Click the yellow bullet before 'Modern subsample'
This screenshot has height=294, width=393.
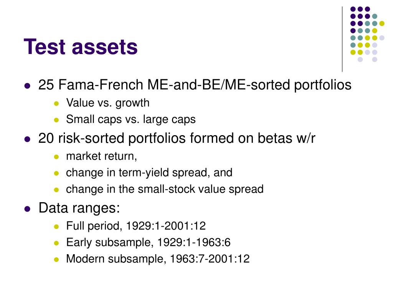tap(56, 260)
